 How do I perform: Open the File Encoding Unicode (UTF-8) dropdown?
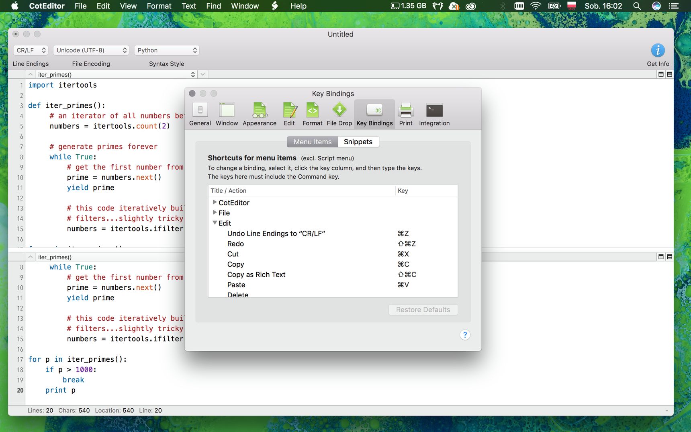click(x=91, y=50)
